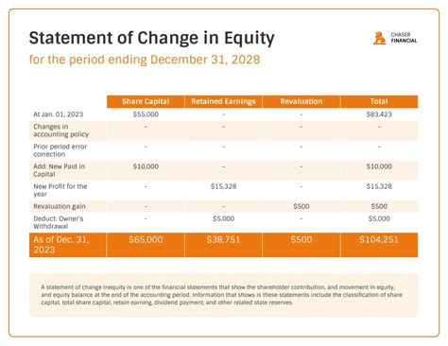Select the Prior period error correction row label
This screenshot has height=346, width=448.
[60, 150]
